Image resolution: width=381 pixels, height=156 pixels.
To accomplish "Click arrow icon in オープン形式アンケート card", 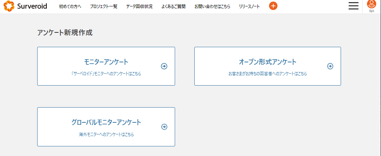I will [330, 66].
